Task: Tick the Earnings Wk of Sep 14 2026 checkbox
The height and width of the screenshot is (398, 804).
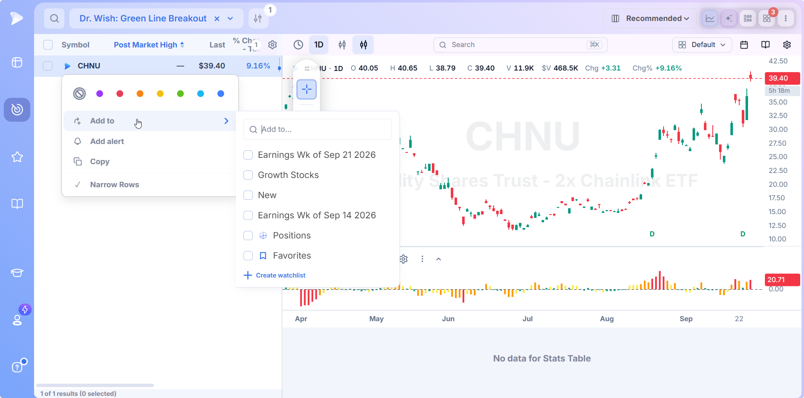Action: (x=248, y=215)
